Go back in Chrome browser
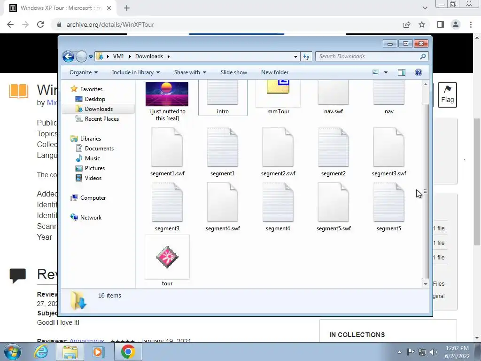Image resolution: width=481 pixels, height=361 pixels. tap(10, 24)
